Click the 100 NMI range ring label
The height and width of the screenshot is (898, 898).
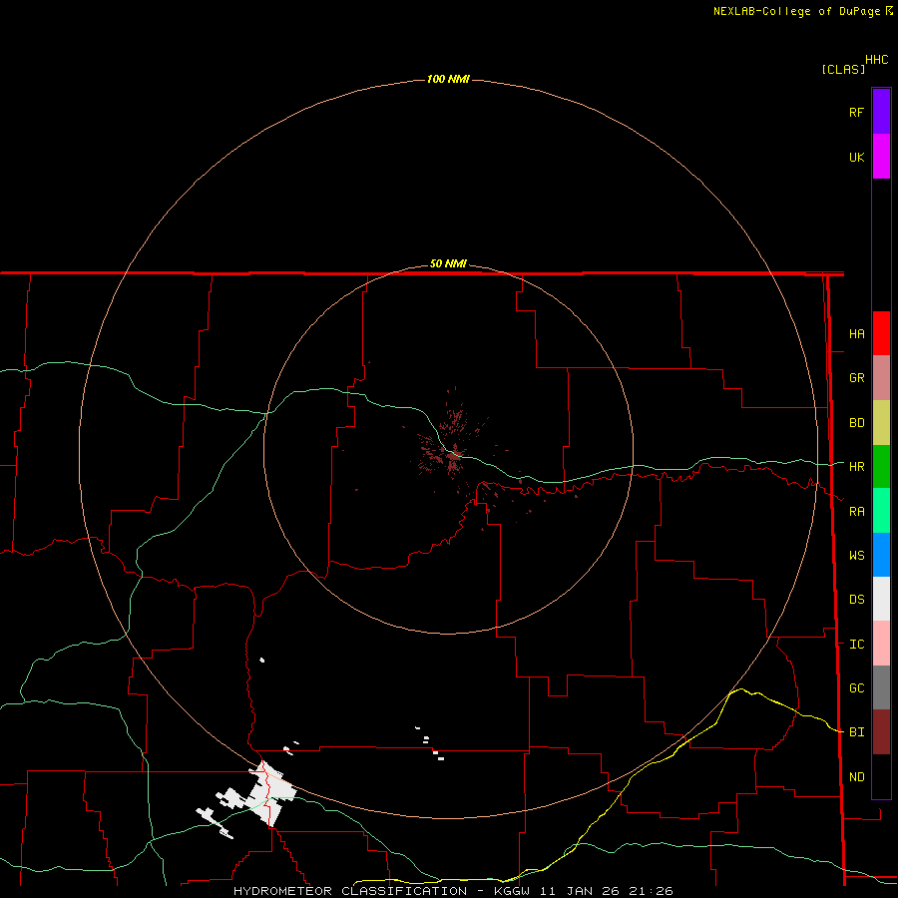pos(448,79)
